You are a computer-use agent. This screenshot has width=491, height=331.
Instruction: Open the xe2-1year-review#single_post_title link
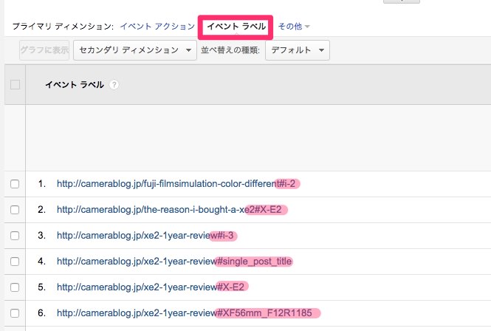click(174, 262)
